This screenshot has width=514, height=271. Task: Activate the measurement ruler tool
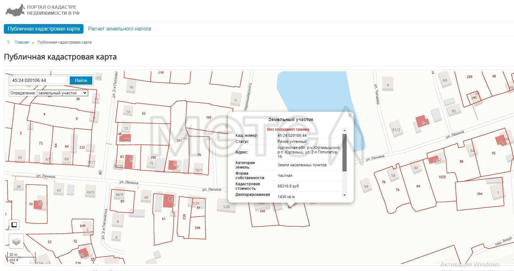pyautogui.click(x=14, y=225)
